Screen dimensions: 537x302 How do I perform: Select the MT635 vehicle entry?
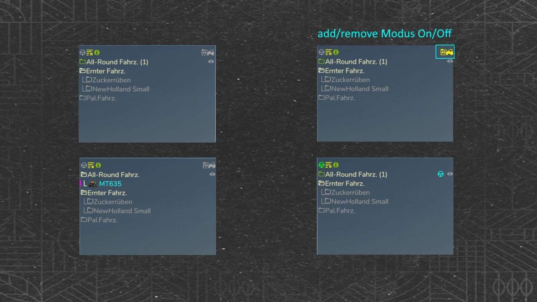pyautogui.click(x=110, y=183)
